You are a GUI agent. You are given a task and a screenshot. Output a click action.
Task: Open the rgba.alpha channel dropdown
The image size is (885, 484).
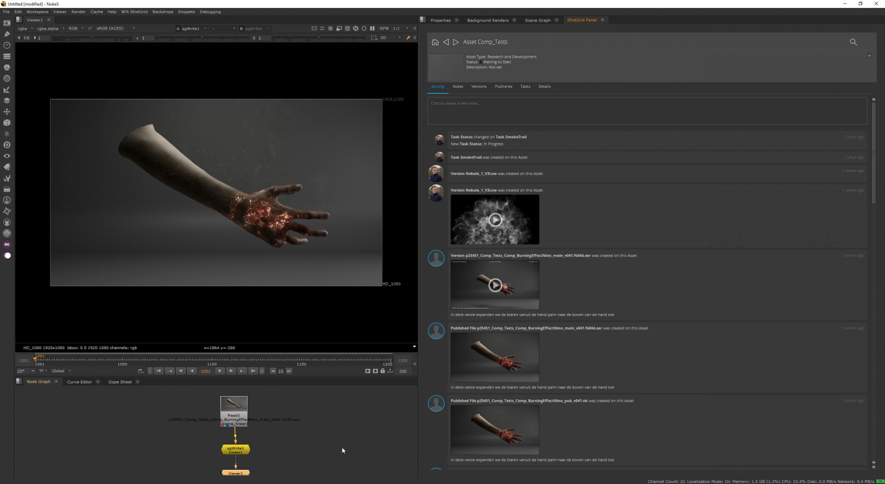(x=51, y=28)
